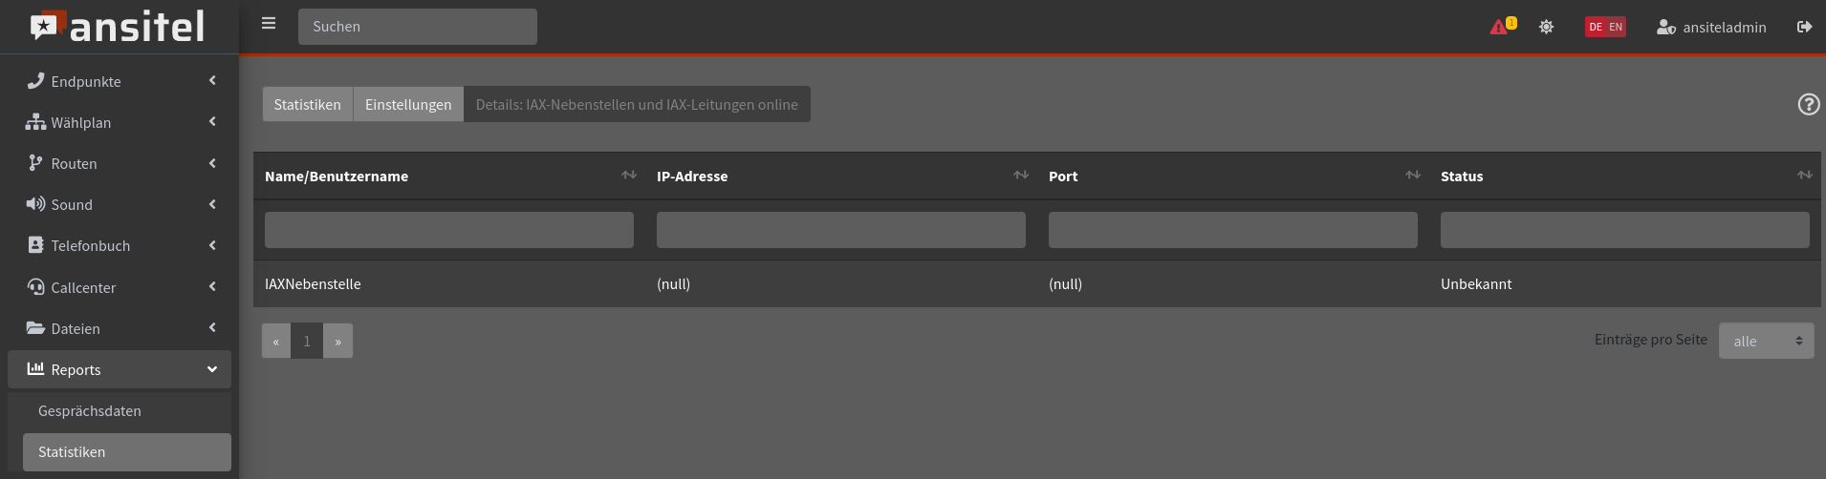Click the Suchen search field
Viewport: 1826px width, 479px height.
coord(417,27)
